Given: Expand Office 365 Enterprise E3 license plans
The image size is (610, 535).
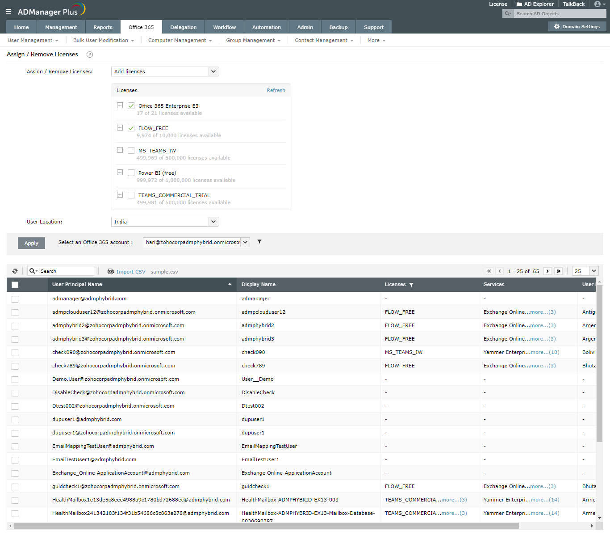Looking at the screenshot, I should 120,105.
